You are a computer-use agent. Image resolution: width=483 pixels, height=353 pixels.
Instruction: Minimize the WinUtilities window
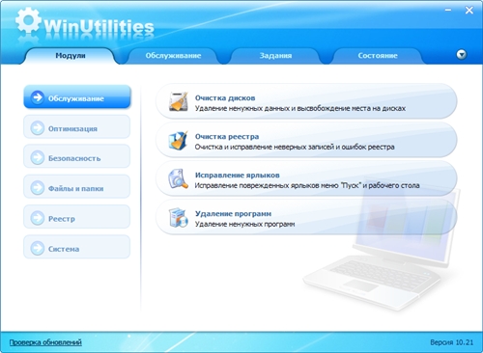coord(448,11)
